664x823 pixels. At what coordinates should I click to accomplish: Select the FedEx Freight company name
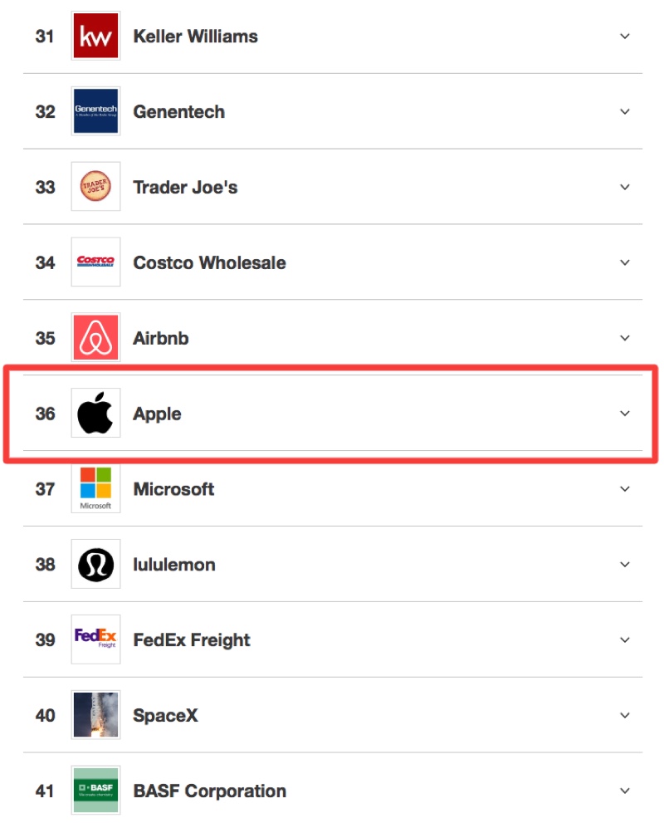coord(192,640)
